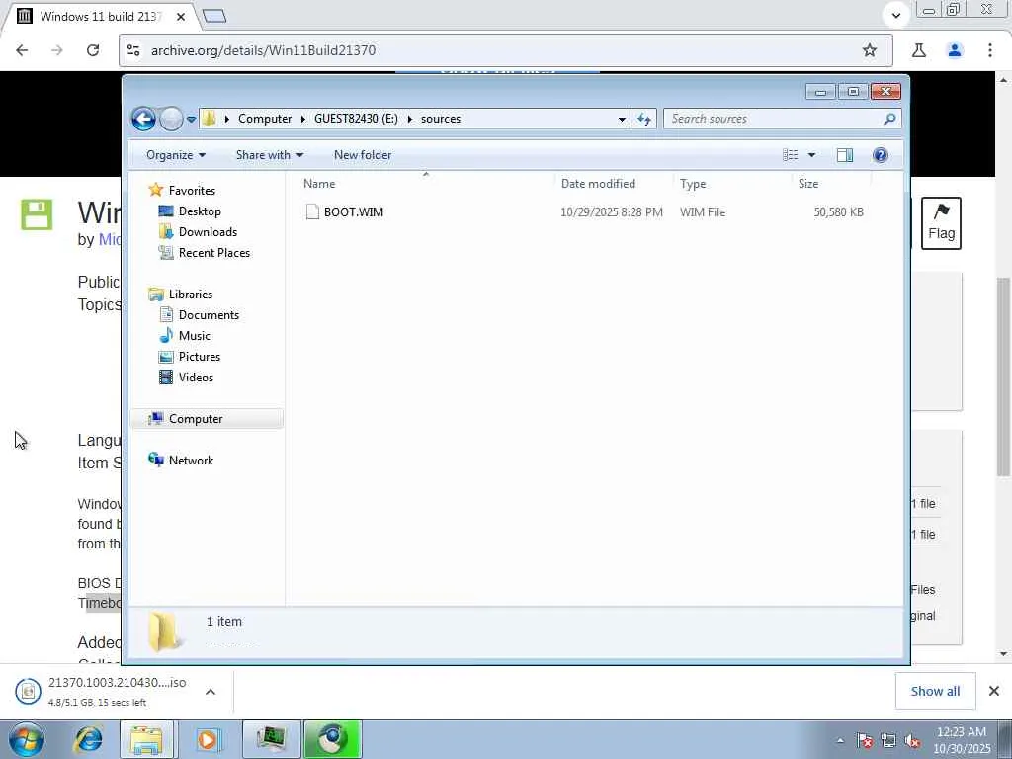
Task: Launch Windows Media Player from taskbar
Action: coord(208,739)
